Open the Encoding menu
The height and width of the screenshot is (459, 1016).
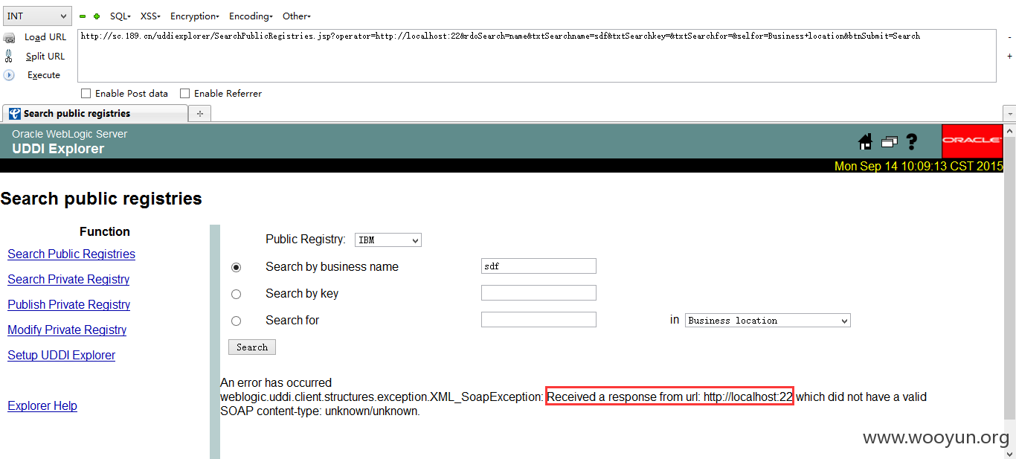coord(251,16)
